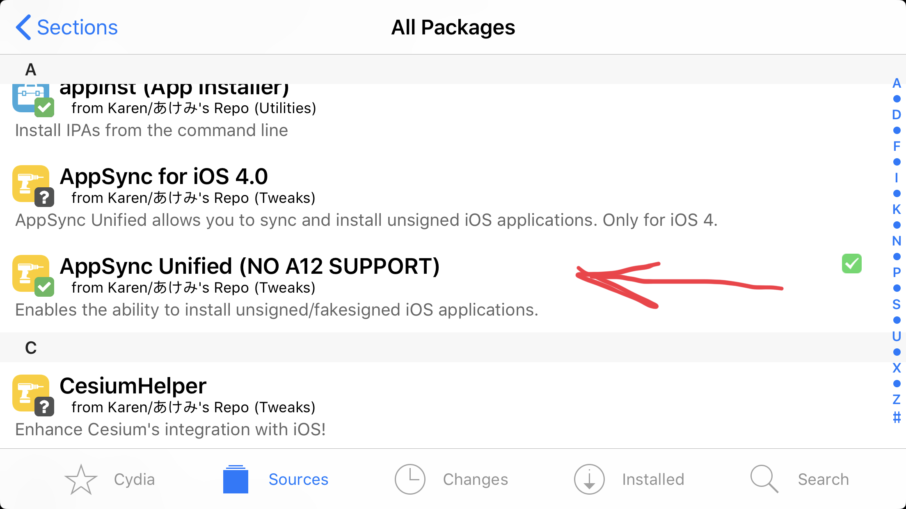Switch to the Installed tab label

(653, 479)
